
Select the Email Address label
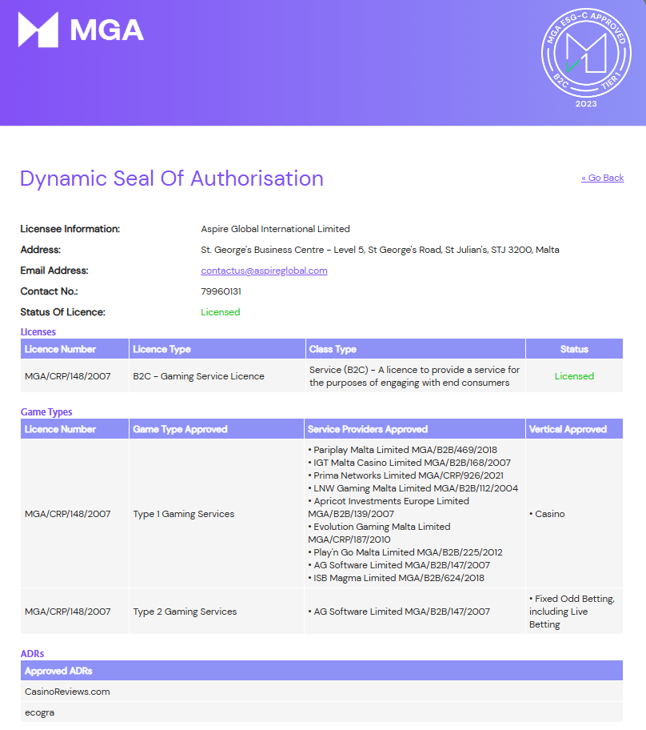pyautogui.click(x=54, y=271)
